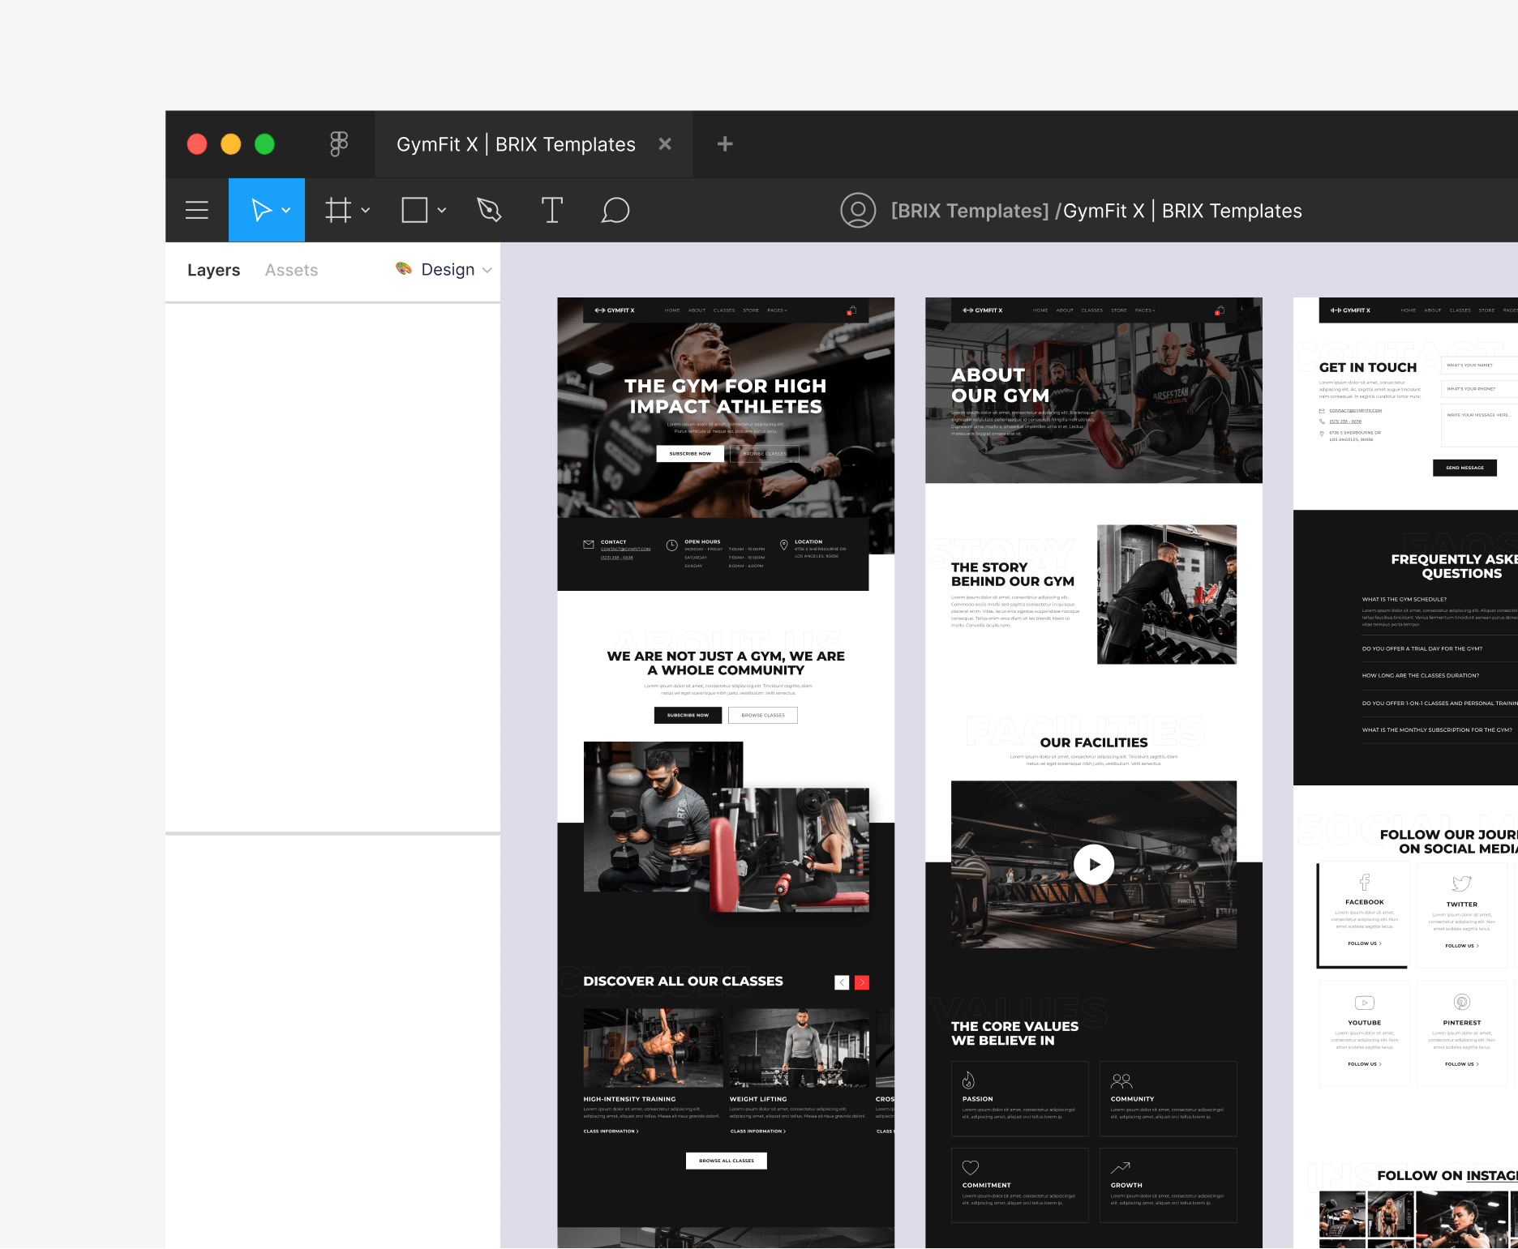Expand FAQ 'Do you offer a trial day'
The height and width of the screenshot is (1249, 1518).
tap(1440, 649)
